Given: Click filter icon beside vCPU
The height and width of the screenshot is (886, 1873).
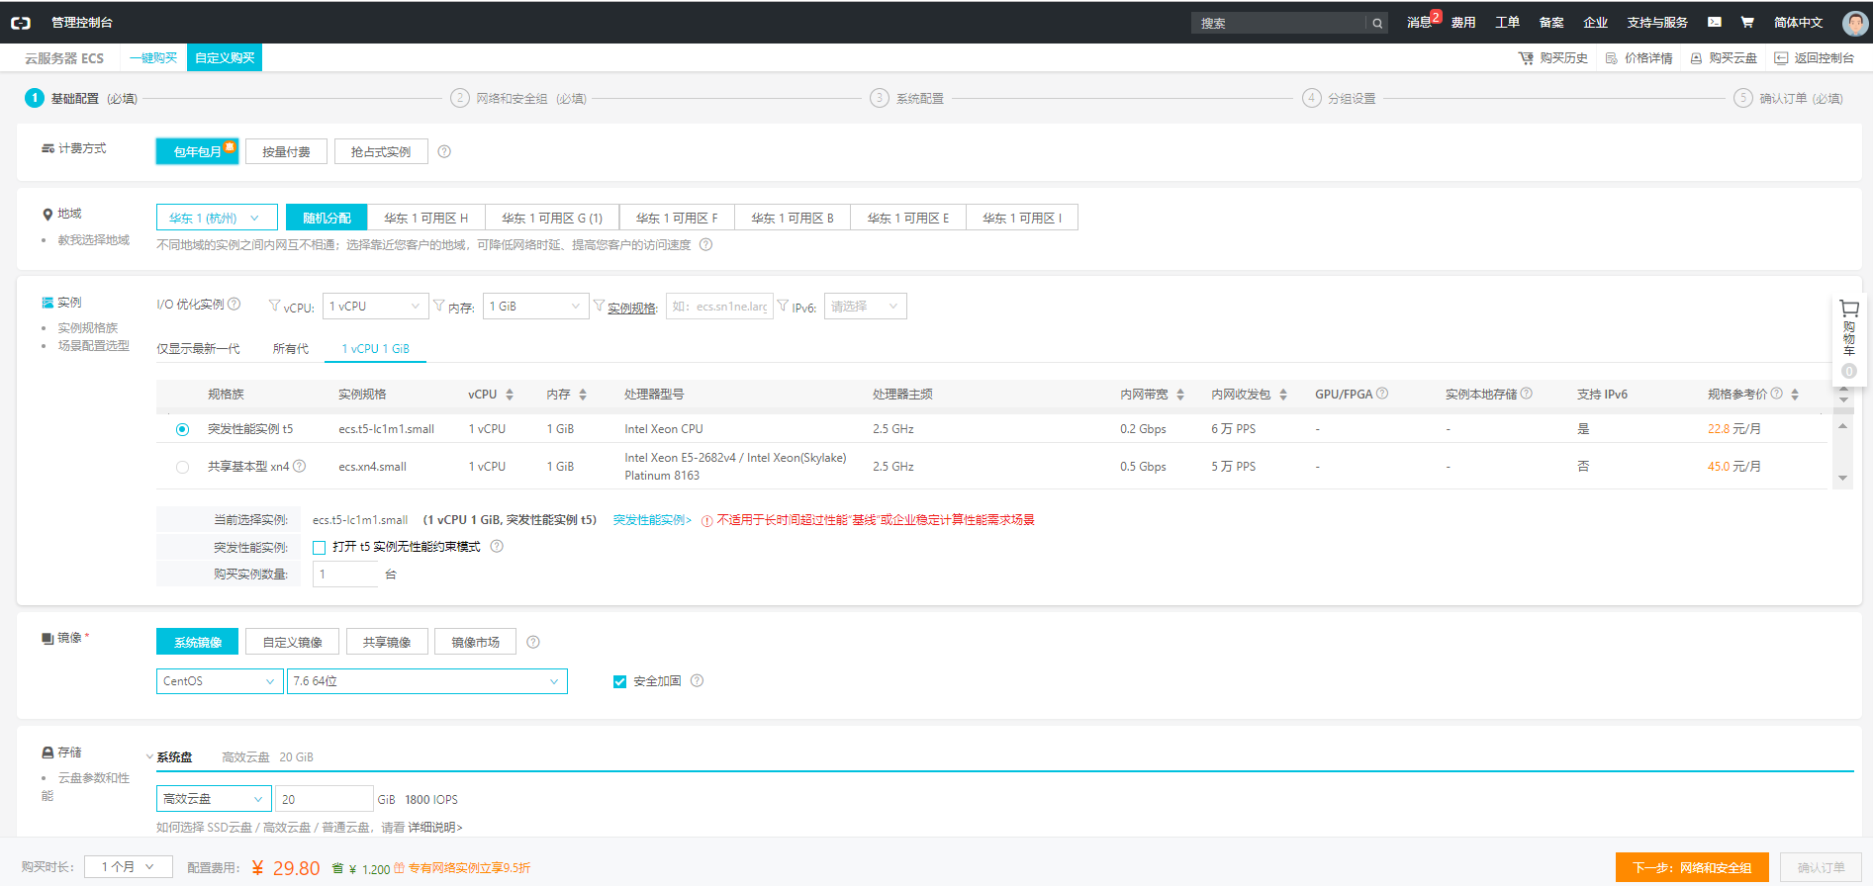Looking at the screenshot, I should click(275, 306).
